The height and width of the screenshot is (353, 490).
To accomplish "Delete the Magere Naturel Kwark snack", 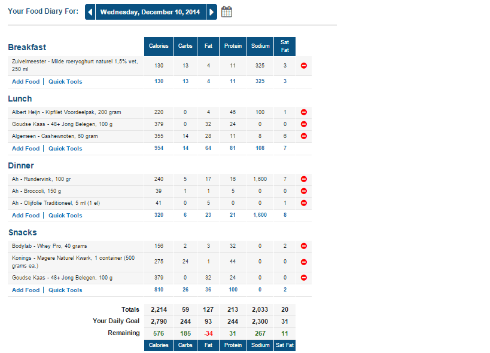I will coord(304,262).
